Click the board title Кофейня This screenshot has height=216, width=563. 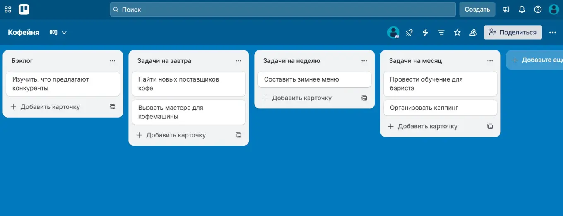coord(24,32)
